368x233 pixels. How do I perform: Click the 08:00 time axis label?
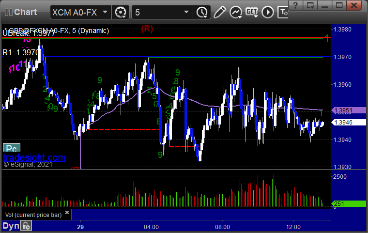pos(222,227)
